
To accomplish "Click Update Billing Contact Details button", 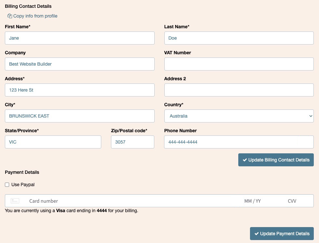I will [x=276, y=160].
